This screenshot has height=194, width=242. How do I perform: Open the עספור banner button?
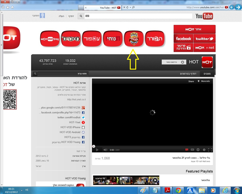92,39
